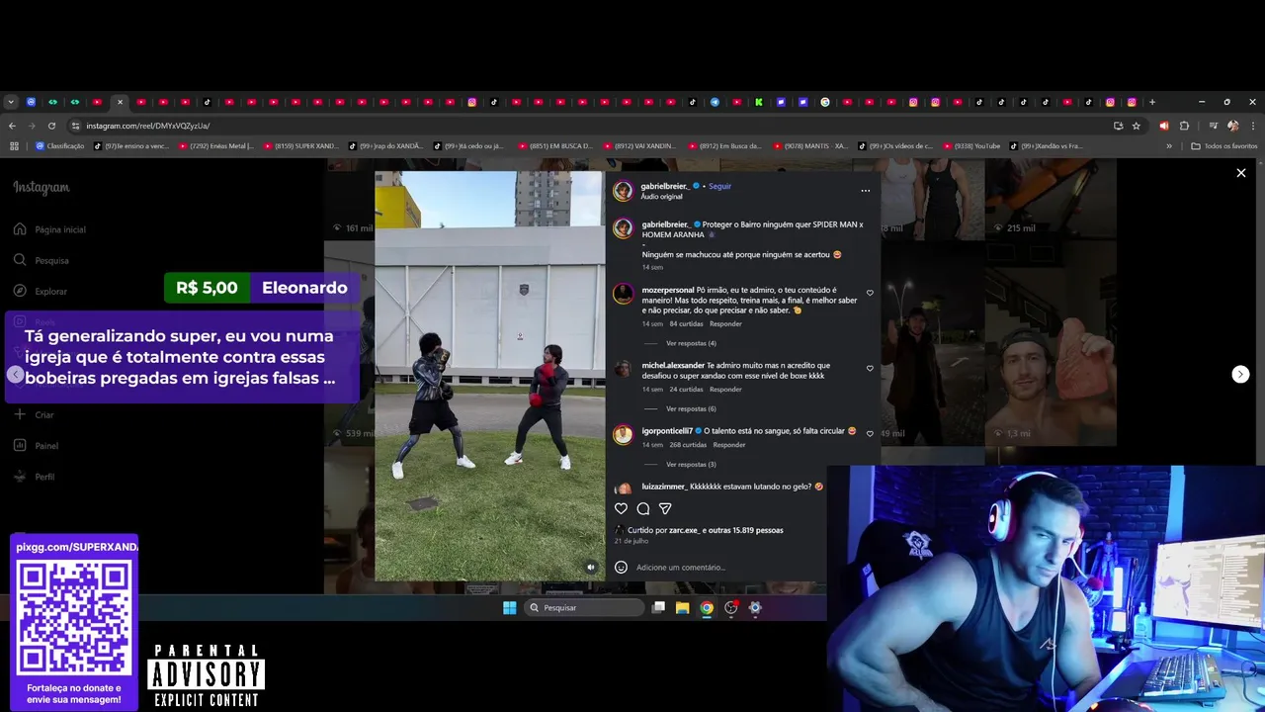Open the 215 mil views thumbnail
Screen dimensions: 1265x712
(x=1051, y=200)
